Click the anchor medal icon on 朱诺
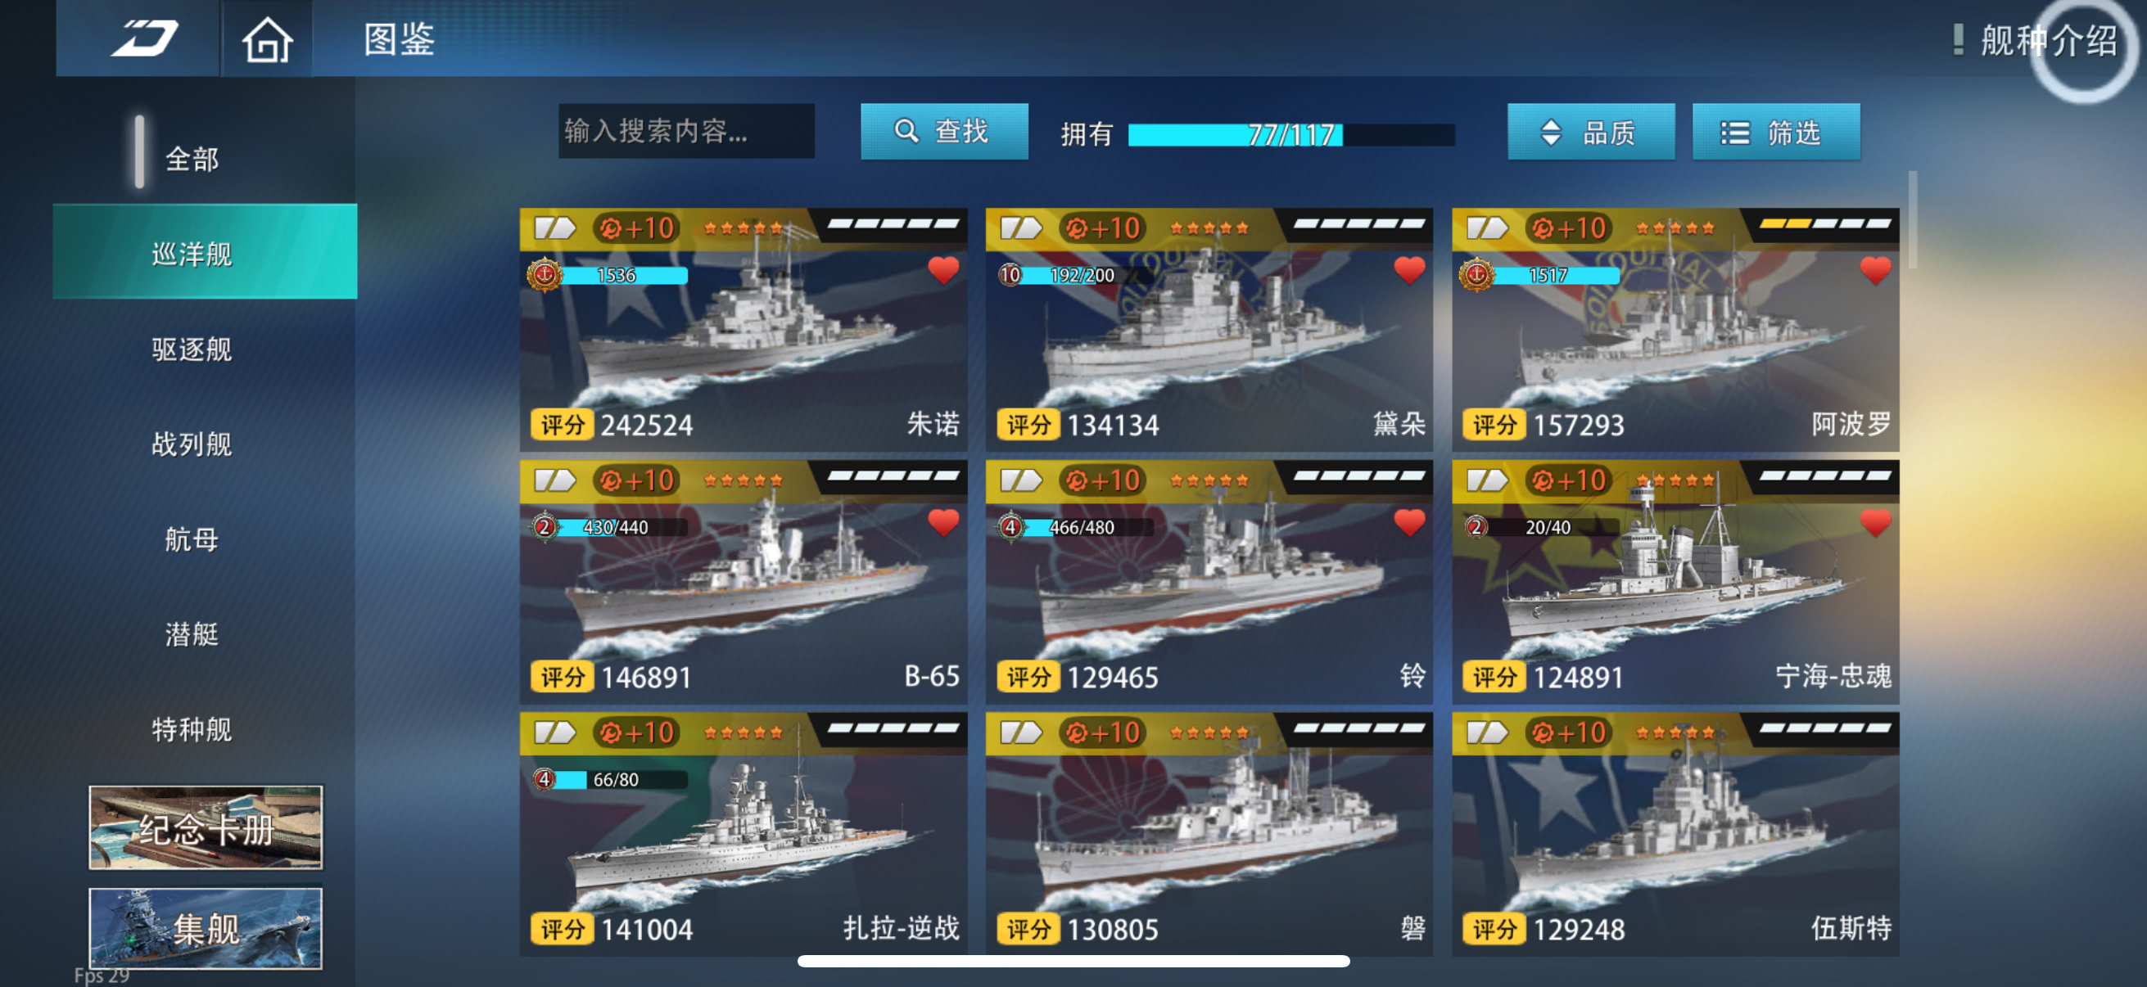Screen dimensions: 2147x987 [x=545, y=275]
